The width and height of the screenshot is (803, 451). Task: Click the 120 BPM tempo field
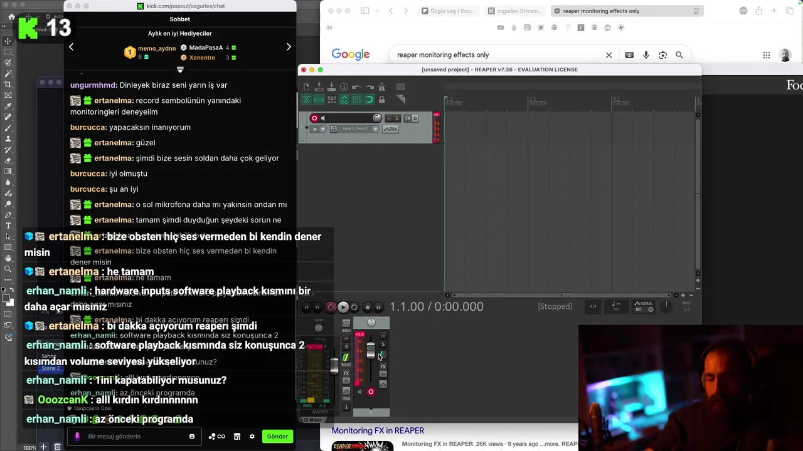[x=616, y=306]
